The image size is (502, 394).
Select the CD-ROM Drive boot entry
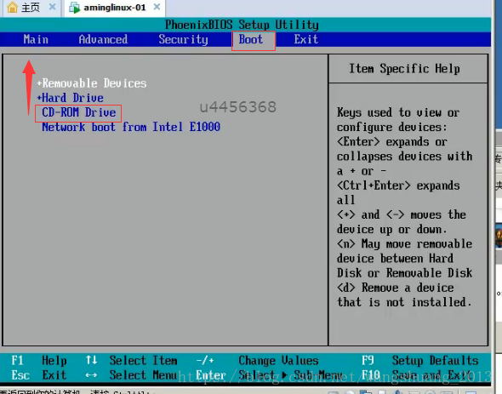pyautogui.click(x=79, y=112)
